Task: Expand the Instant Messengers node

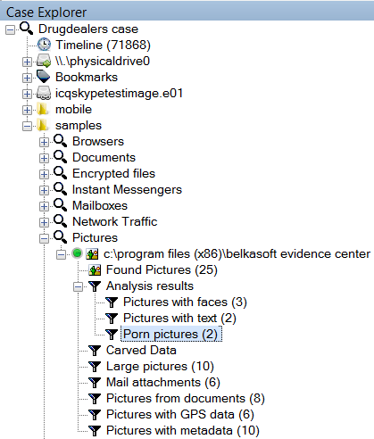Action: click(44, 190)
